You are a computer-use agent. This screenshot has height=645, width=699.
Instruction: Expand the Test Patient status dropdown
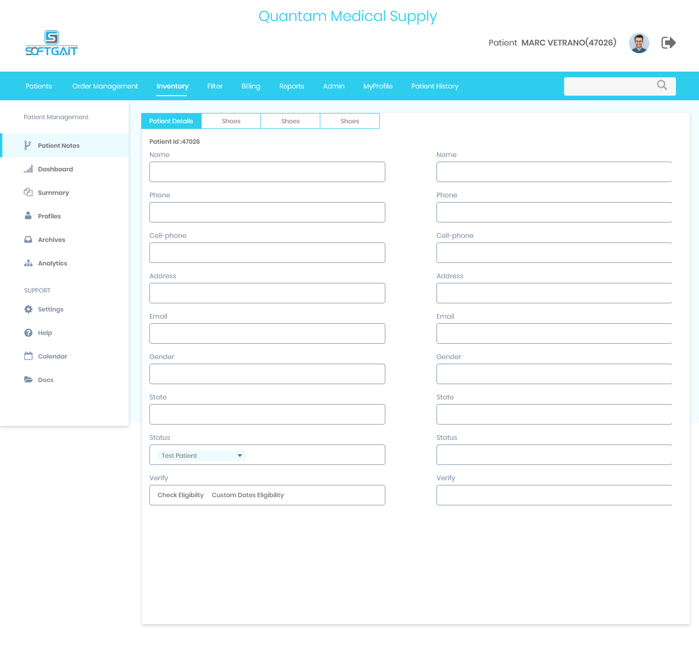pyautogui.click(x=239, y=456)
